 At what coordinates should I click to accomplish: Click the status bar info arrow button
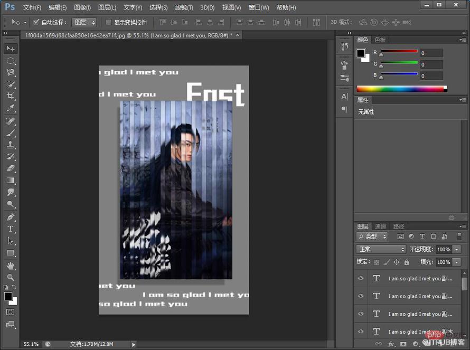pyautogui.click(x=134, y=345)
